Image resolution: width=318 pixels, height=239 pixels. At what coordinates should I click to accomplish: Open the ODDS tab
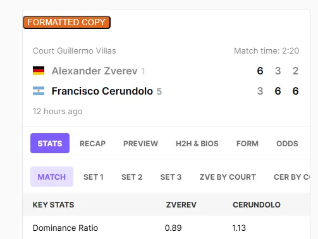[x=287, y=144]
